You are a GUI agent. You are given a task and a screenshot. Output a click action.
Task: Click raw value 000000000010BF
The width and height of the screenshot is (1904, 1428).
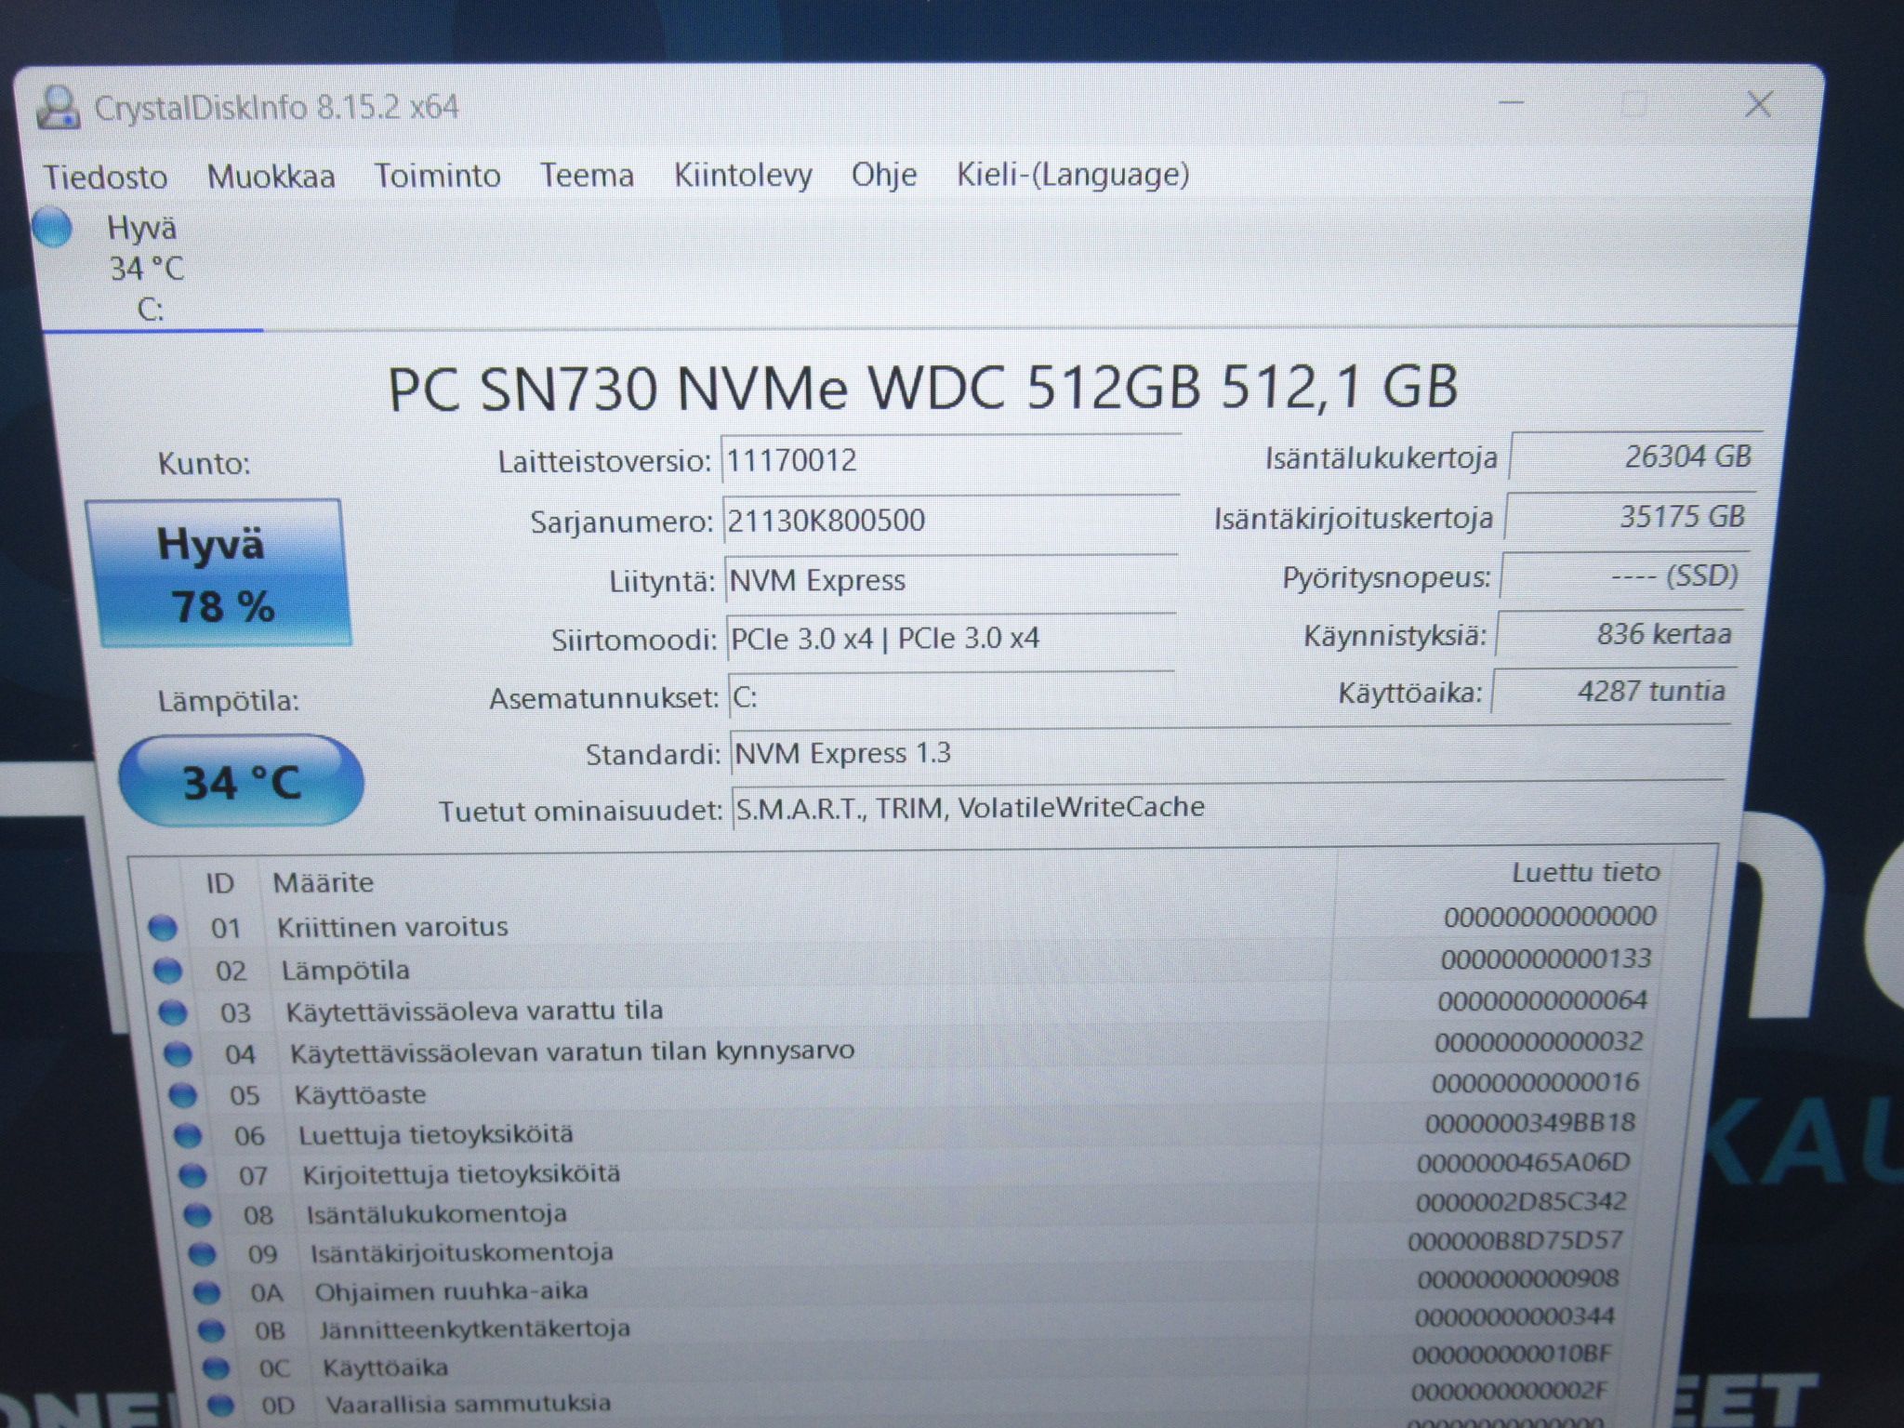pos(1512,1355)
